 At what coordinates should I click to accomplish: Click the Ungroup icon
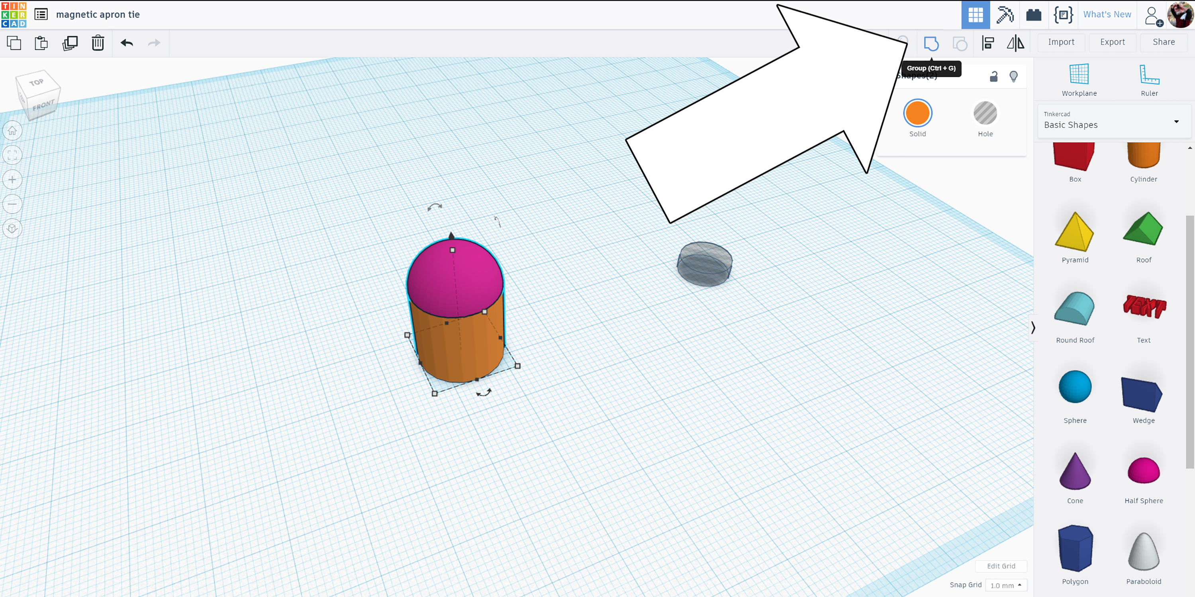(960, 43)
